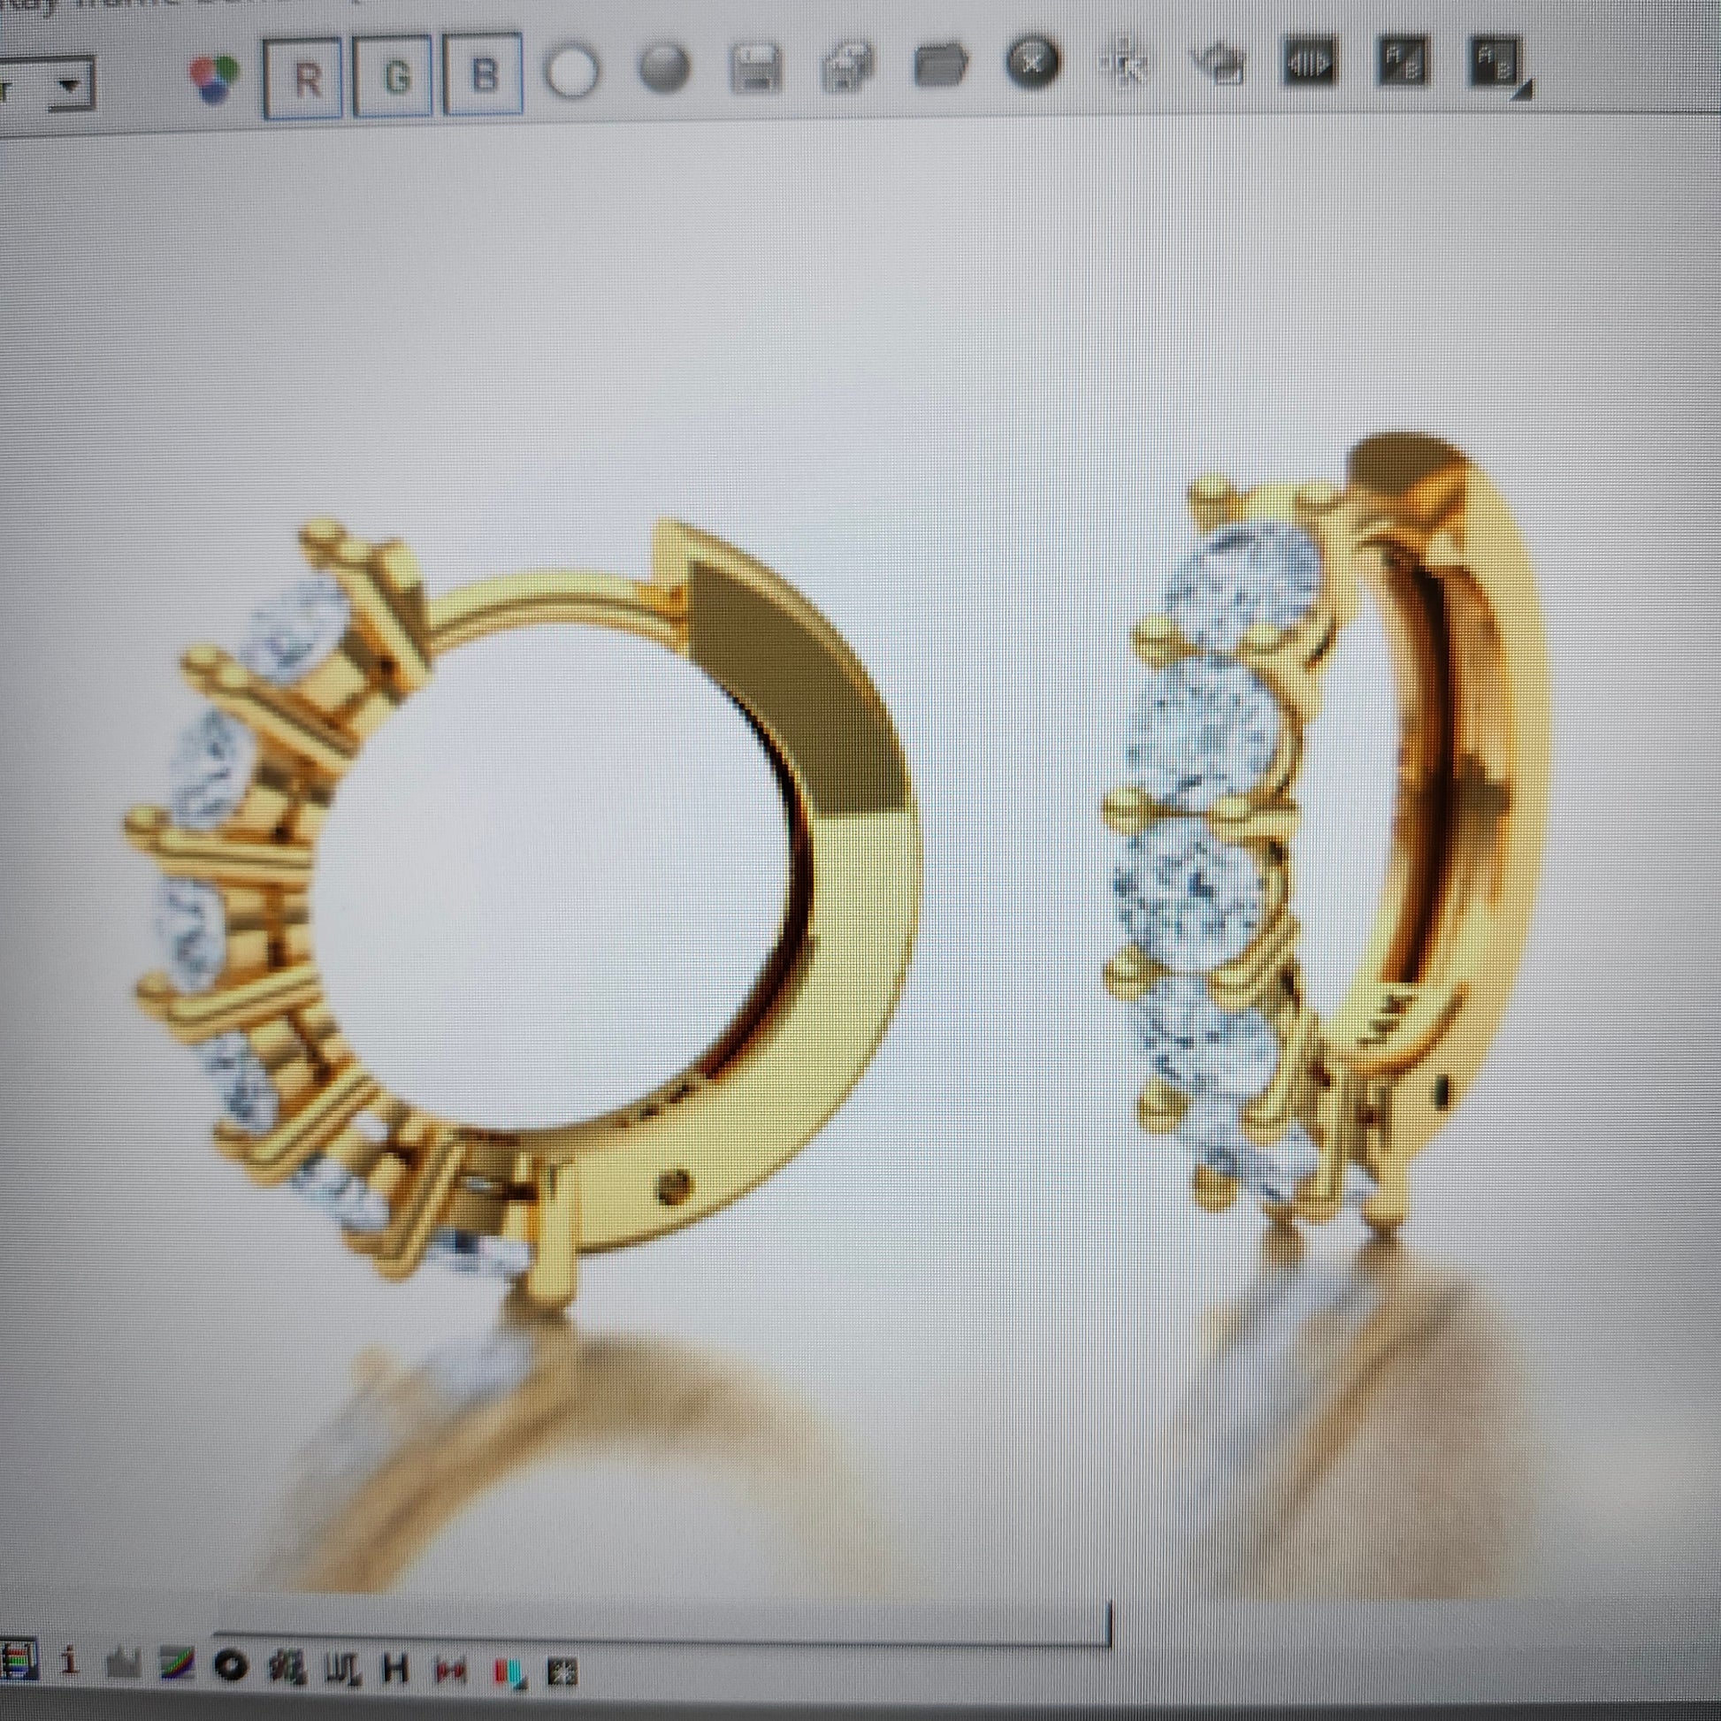This screenshot has height=1721, width=1721.
Task: Switch to alpha channel white circle
Action: [571, 73]
